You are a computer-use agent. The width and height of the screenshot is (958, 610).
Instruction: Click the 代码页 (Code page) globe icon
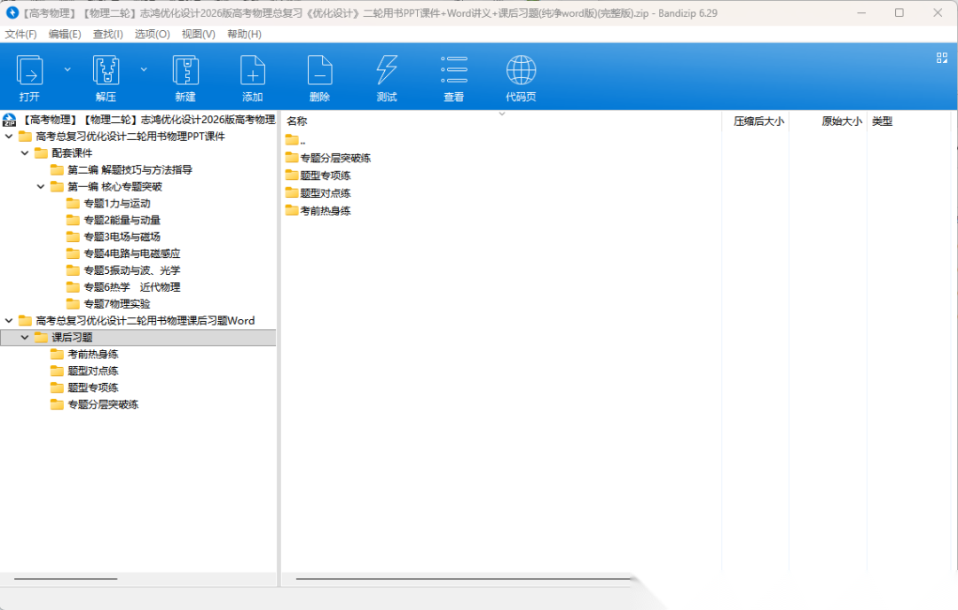[x=521, y=71]
